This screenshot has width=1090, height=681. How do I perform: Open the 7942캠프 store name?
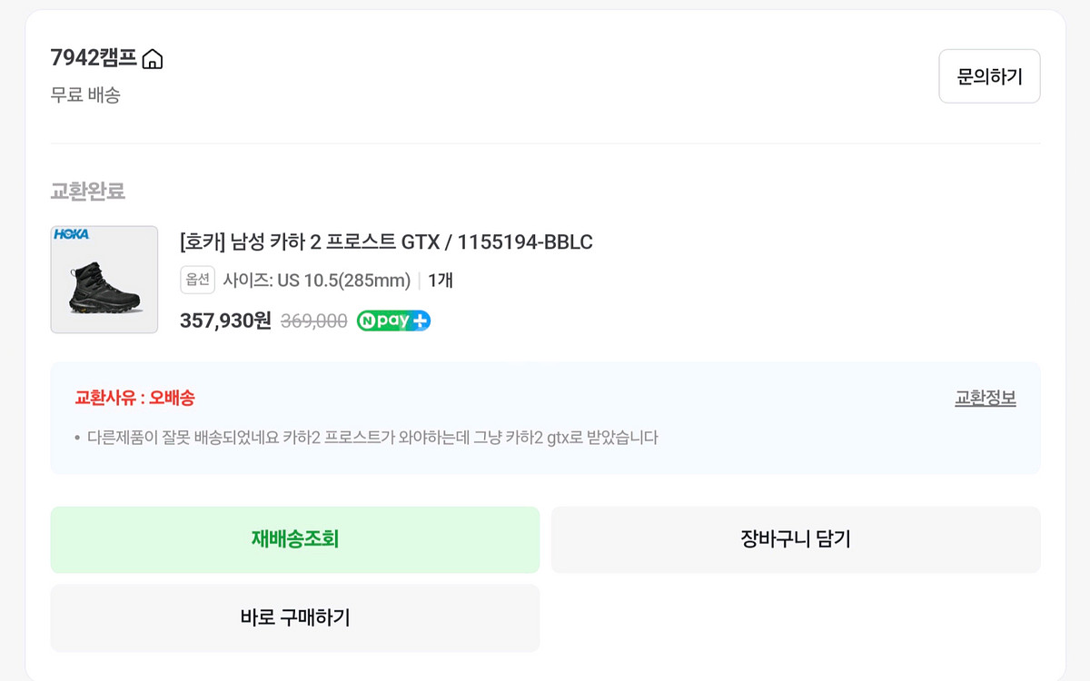(x=94, y=58)
